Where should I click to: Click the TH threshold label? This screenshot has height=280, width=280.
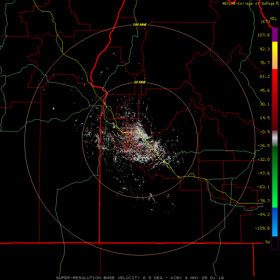[x=267, y=242]
